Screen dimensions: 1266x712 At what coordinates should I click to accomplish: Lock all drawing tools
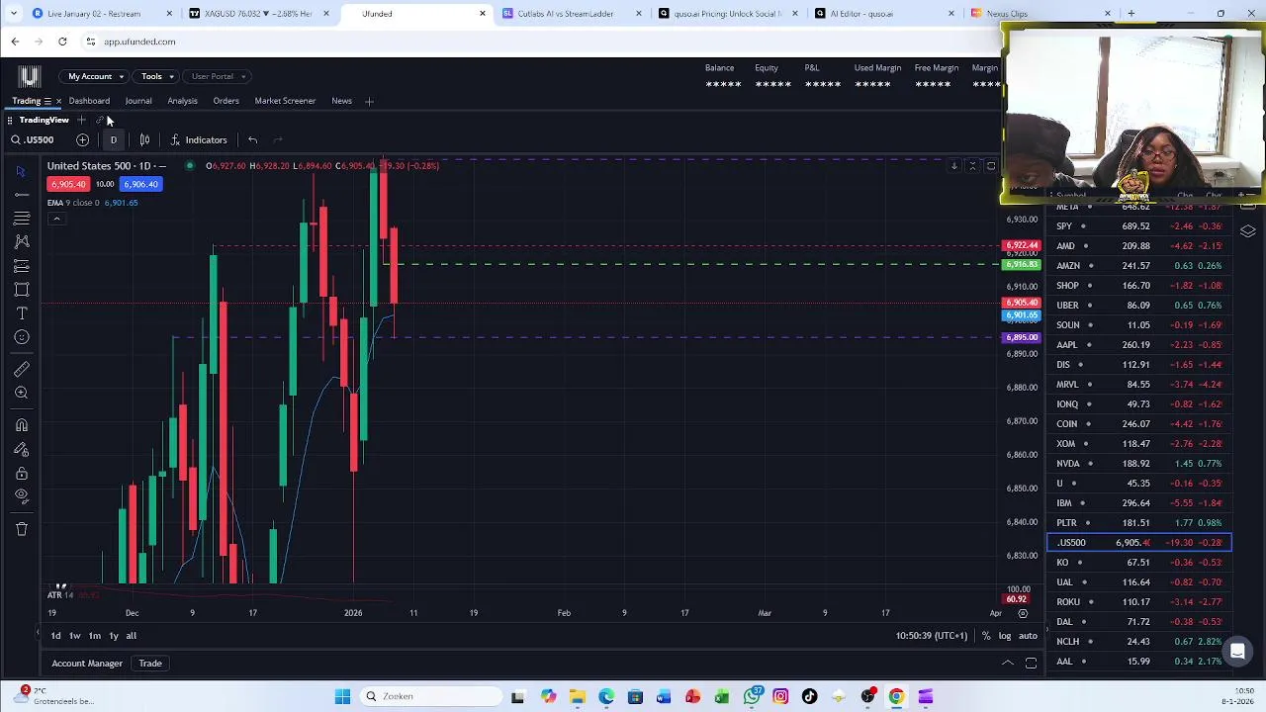click(x=21, y=473)
